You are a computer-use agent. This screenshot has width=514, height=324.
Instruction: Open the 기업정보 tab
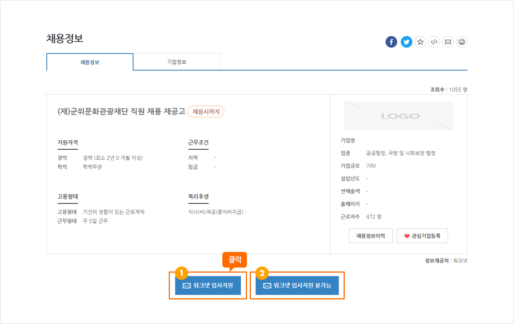(177, 62)
